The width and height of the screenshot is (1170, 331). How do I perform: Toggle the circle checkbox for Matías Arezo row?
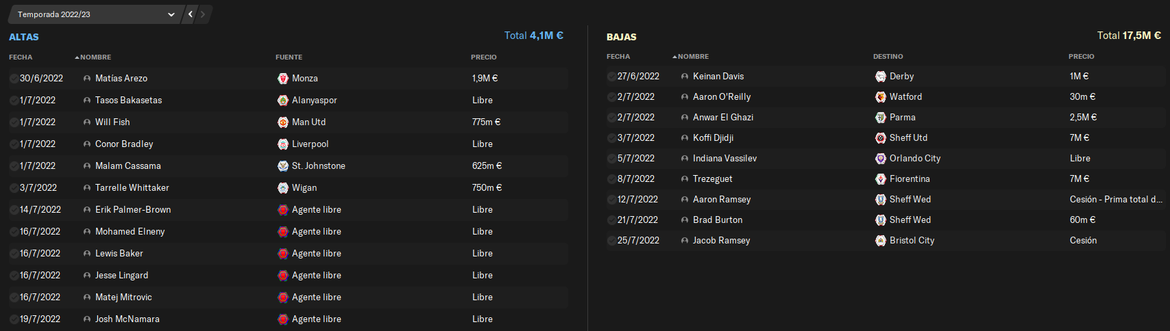[14, 79]
